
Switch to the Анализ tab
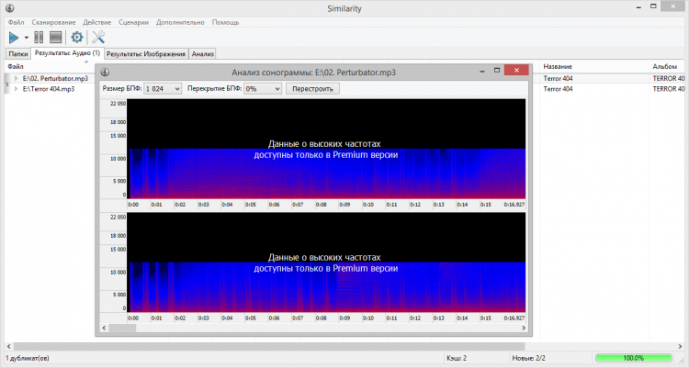click(x=203, y=54)
